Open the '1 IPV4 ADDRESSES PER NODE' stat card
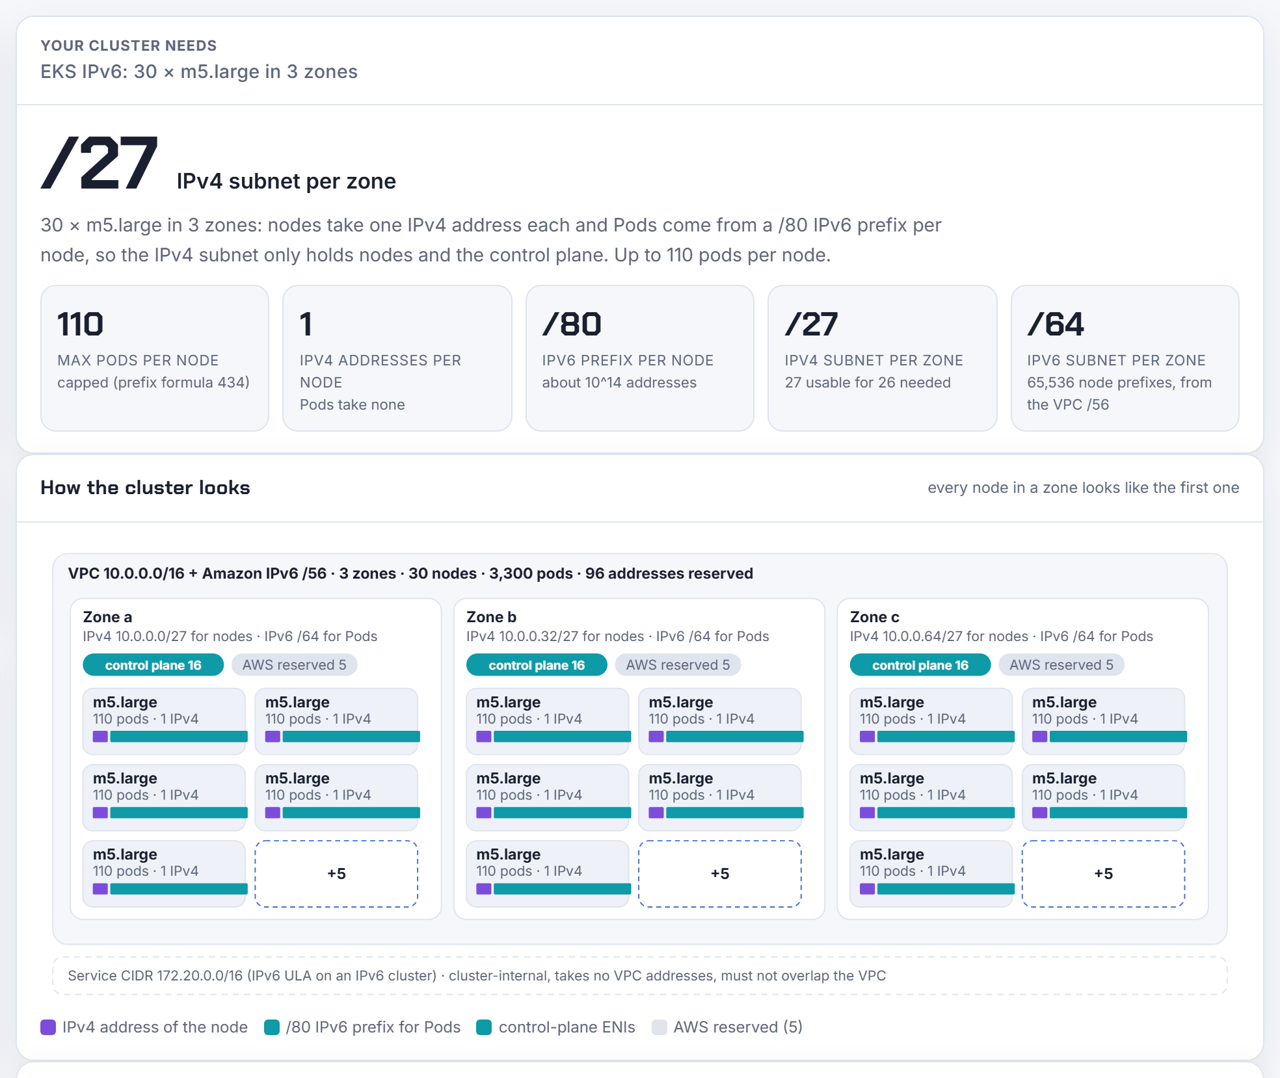Viewport: 1280px width, 1078px height. pos(397,358)
